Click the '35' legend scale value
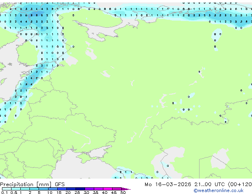This screenshot has height=194, width=252. 95,192
